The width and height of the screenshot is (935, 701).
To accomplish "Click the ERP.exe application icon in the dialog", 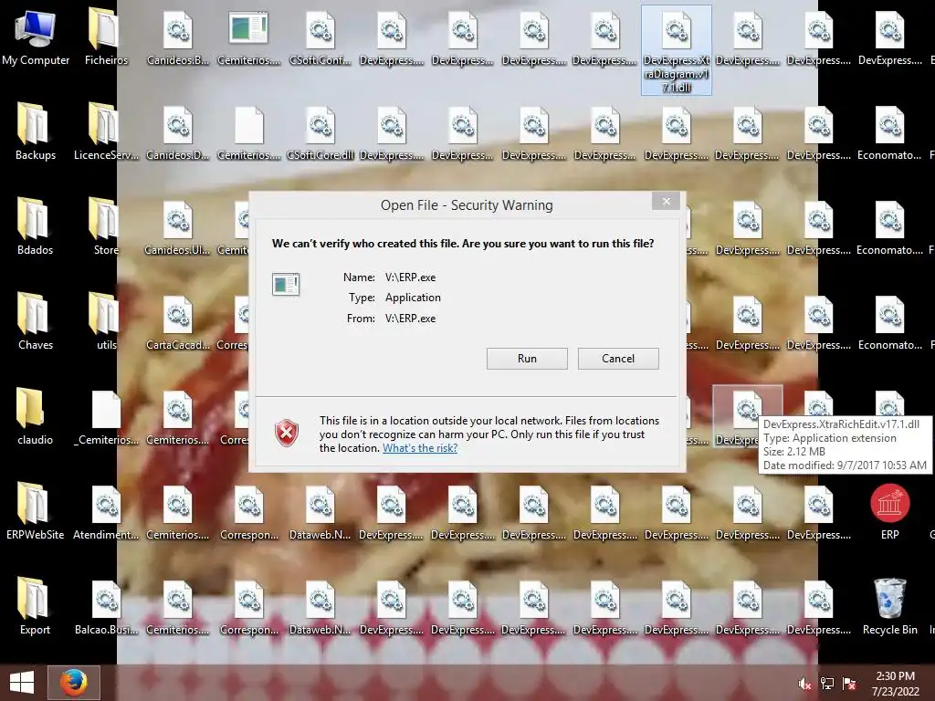I will [x=286, y=285].
